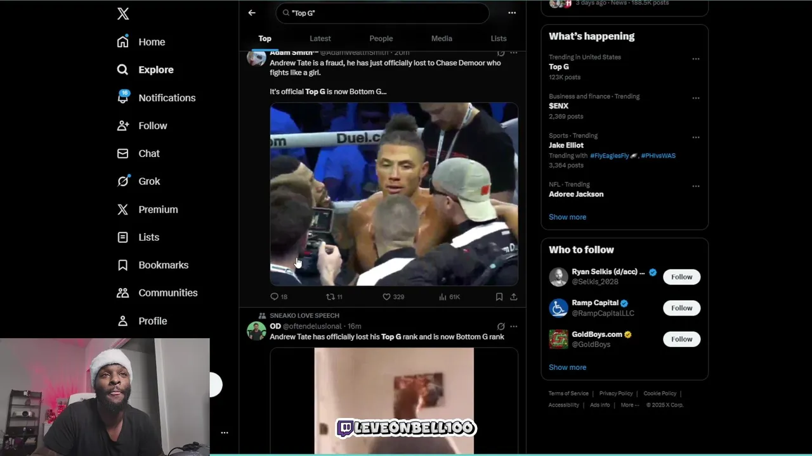
Task: Follow Ryan Selkis
Action: pos(682,277)
